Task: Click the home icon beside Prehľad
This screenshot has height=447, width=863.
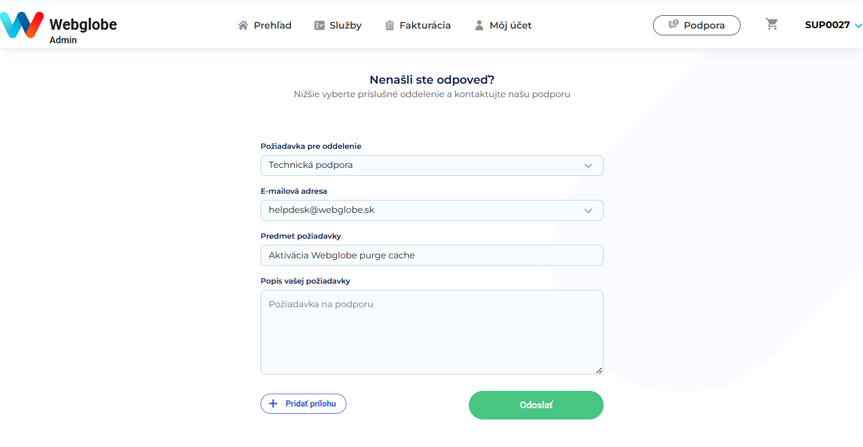Action: click(243, 25)
